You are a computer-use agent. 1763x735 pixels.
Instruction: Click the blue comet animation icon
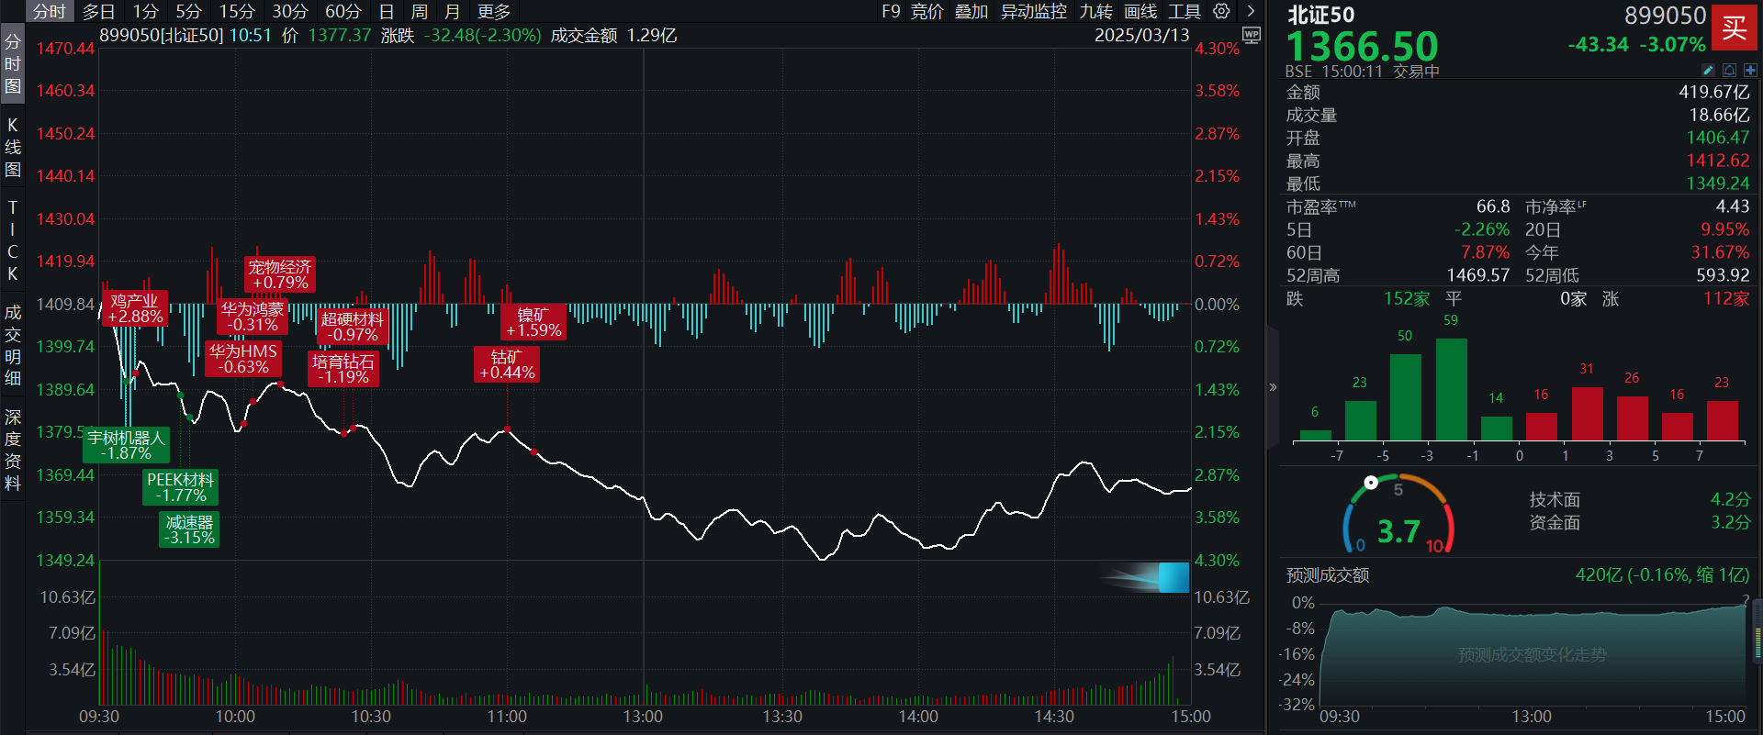tap(1148, 577)
